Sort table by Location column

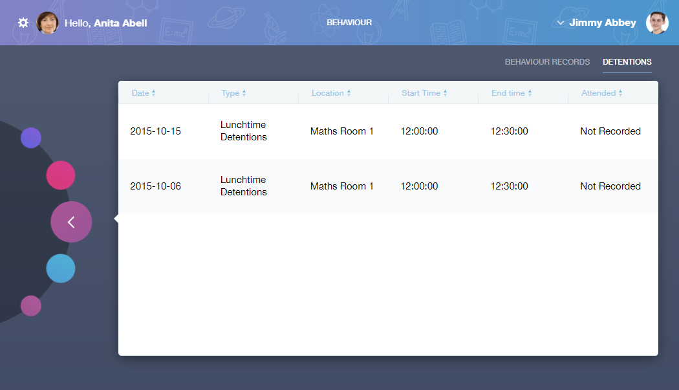coord(331,92)
